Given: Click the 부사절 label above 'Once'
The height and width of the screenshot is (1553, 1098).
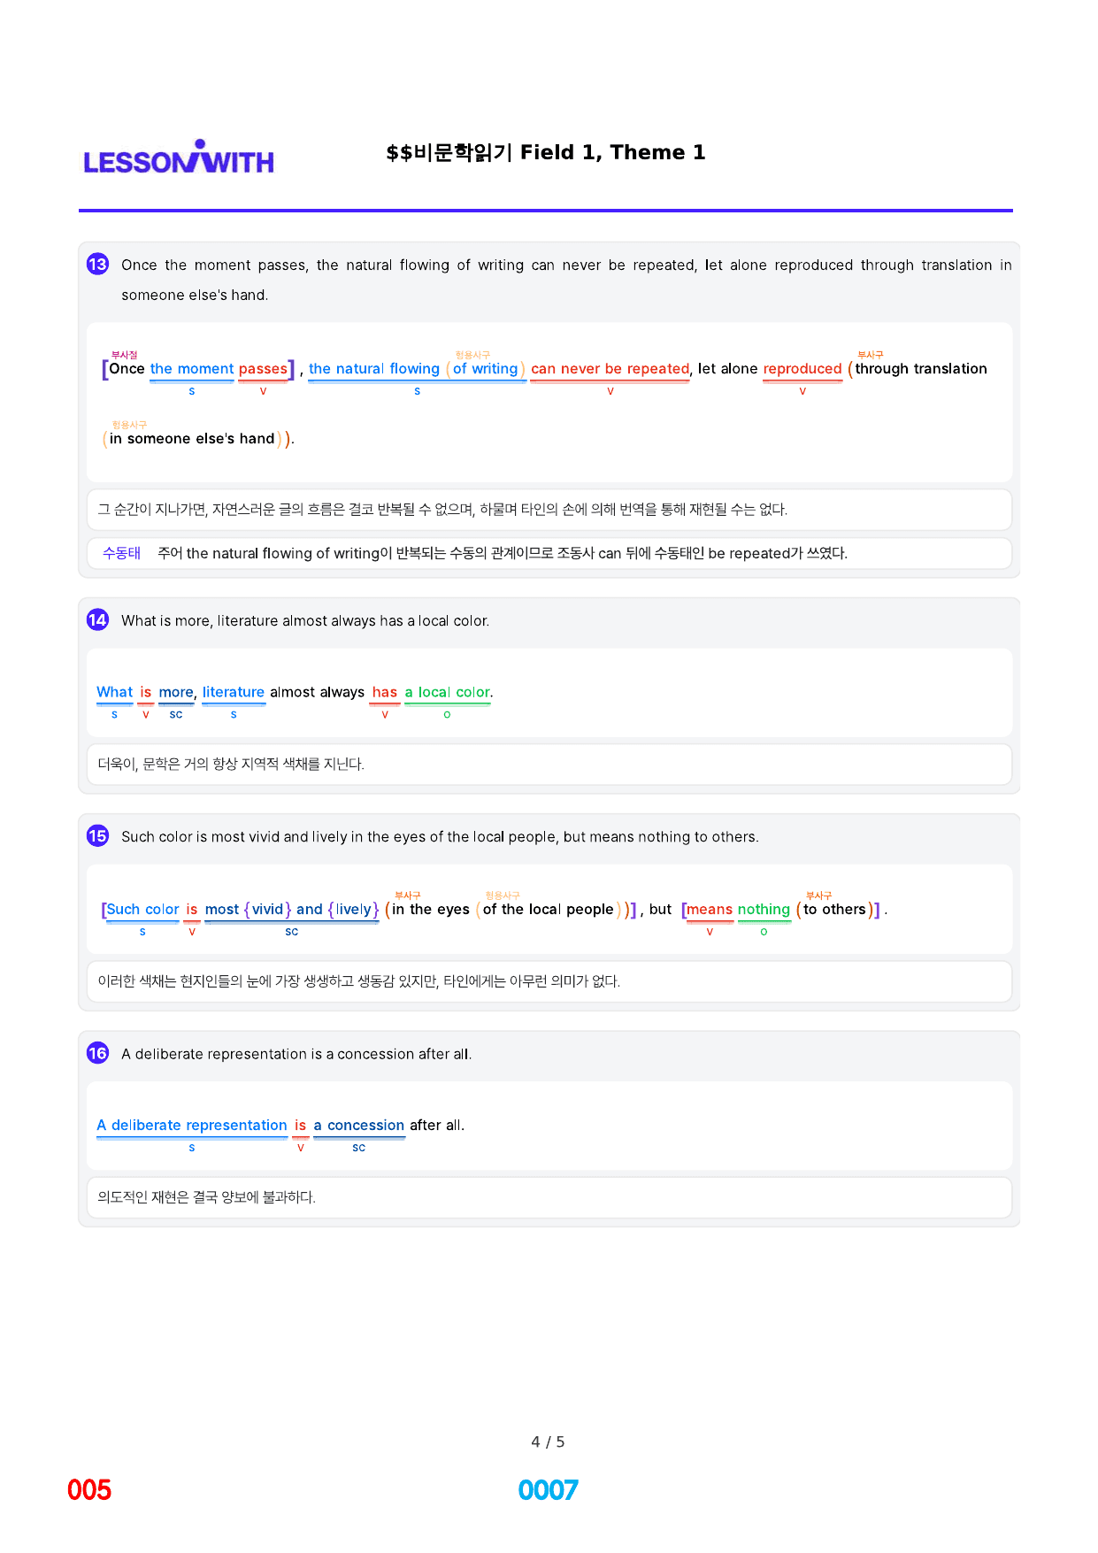Looking at the screenshot, I should pos(125,355).
